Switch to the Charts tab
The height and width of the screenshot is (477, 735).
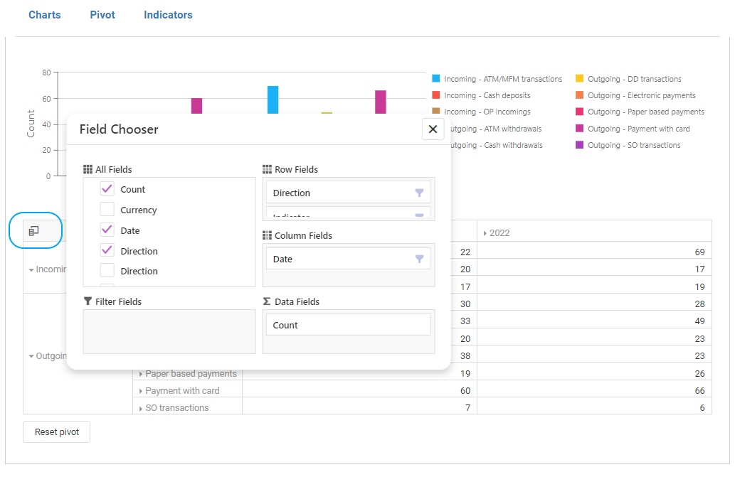(45, 15)
